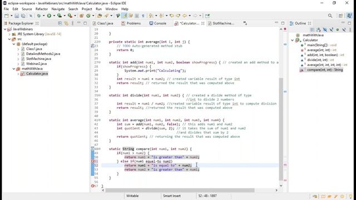Open the Source menu
The image size is (356, 200).
tap(27, 9)
